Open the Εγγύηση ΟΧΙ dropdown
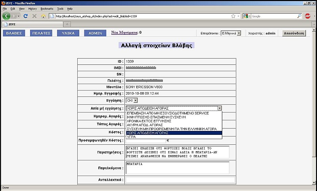317x191 pixels. 132,100
